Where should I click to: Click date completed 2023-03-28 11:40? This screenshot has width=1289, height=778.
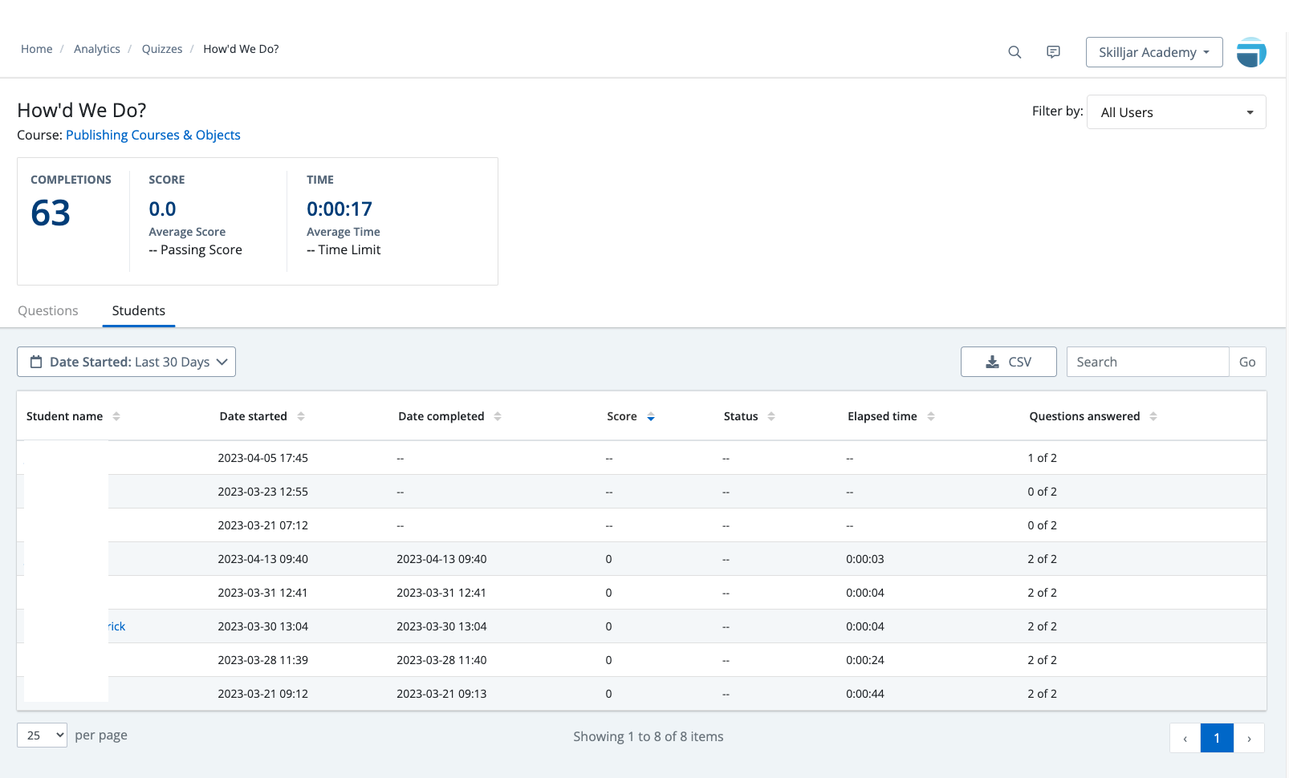[441, 660]
